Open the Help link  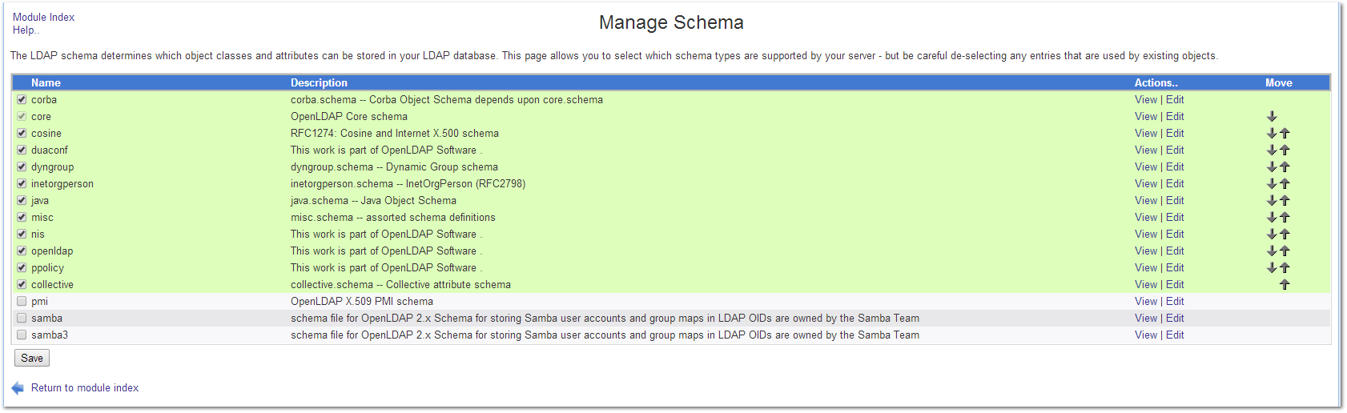26,30
